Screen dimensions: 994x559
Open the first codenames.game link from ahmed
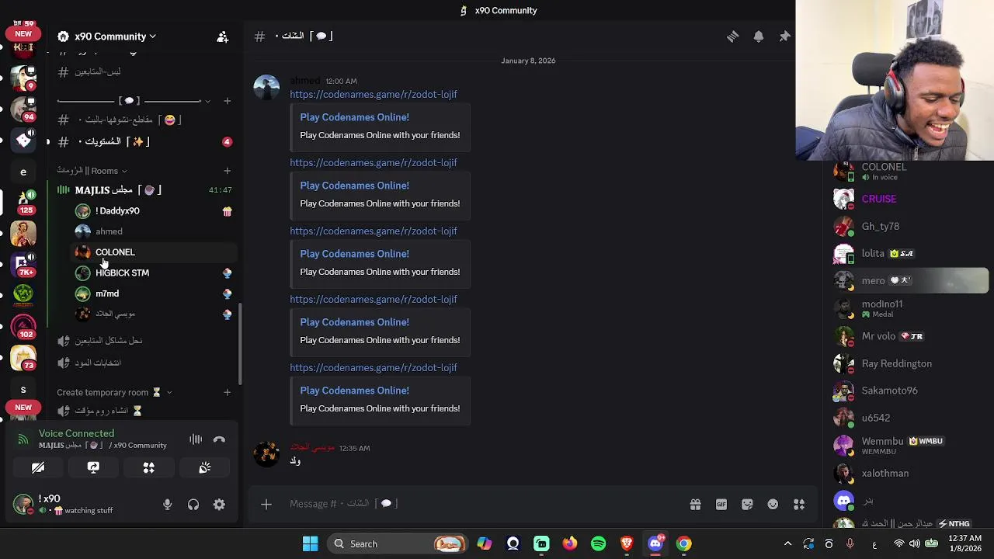374,95
